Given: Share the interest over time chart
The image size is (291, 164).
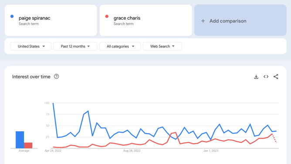Looking at the screenshot, I should pyautogui.click(x=276, y=76).
